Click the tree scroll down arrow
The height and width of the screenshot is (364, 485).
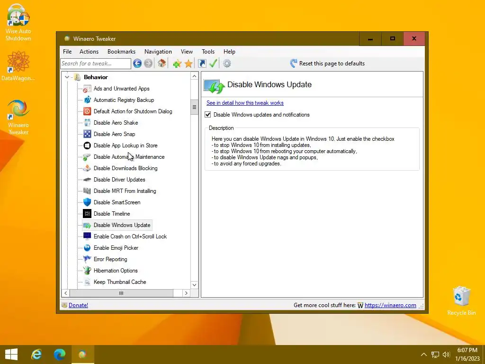(194, 285)
